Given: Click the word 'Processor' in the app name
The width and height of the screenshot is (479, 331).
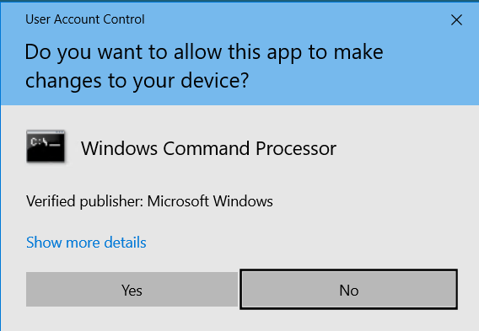Looking at the screenshot, I should tap(296, 148).
